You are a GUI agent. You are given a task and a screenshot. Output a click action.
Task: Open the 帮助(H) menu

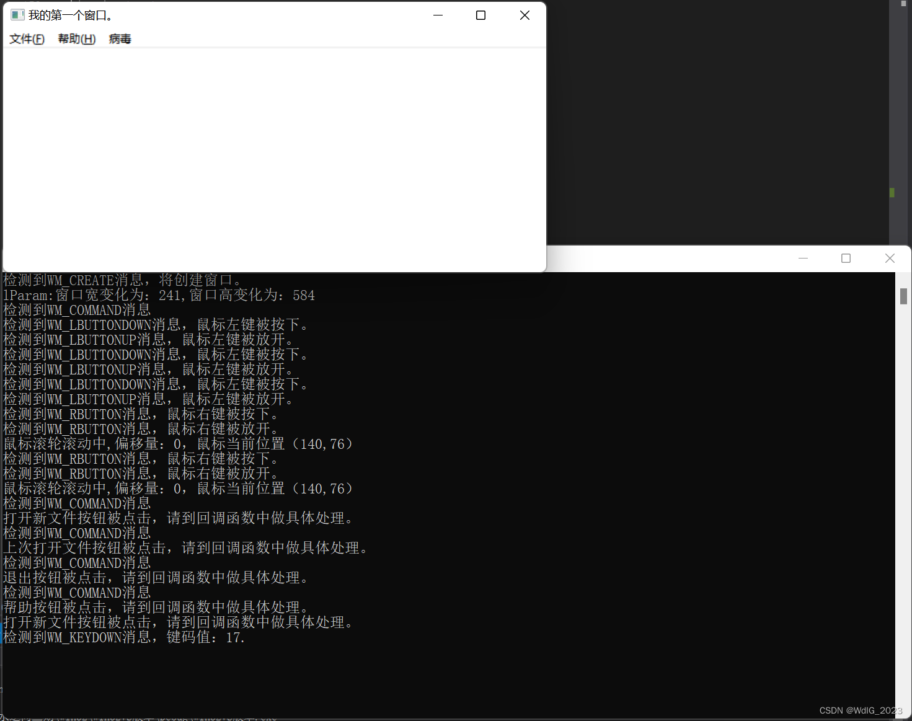pos(77,39)
